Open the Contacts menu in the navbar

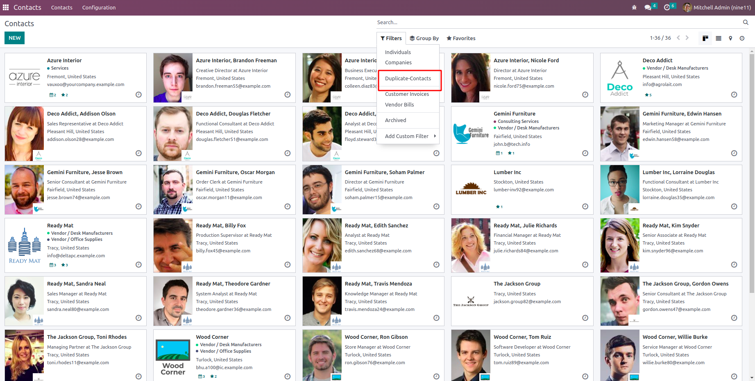pyautogui.click(x=62, y=7)
